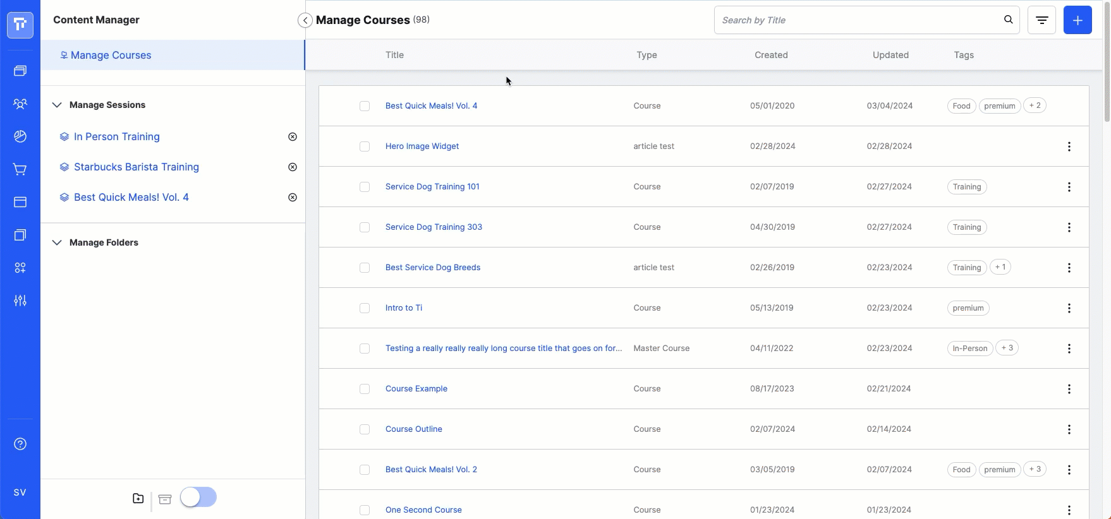
Task: Check the Best Quick Meals! Vol. 4 checkbox
Action: click(x=365, y=106)
